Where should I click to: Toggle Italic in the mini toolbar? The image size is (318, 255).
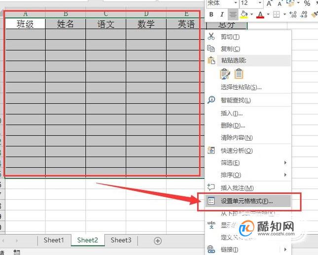pyautogui.click(x=222, y=14)
